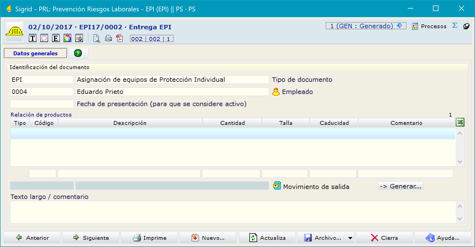Click the document type code field 'EPI'
Image resolution: width=475 pixels, height=247 pixels.
[42, 80]
